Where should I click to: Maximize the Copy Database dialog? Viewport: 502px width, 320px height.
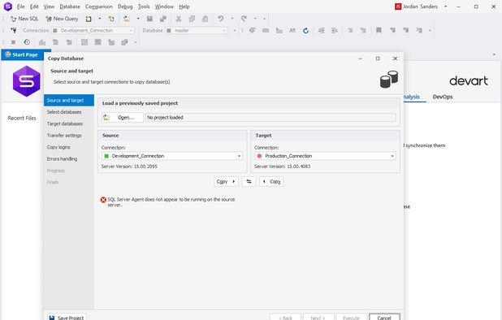pyautogui.click(x=378, y=58)
